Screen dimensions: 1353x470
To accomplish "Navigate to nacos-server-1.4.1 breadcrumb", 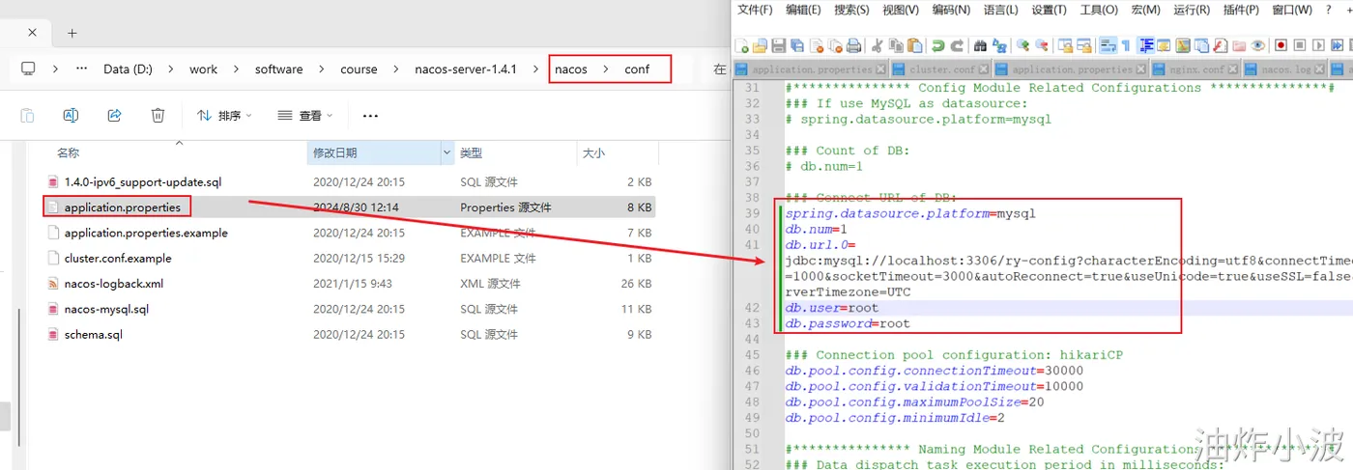I will coord(466,69).
